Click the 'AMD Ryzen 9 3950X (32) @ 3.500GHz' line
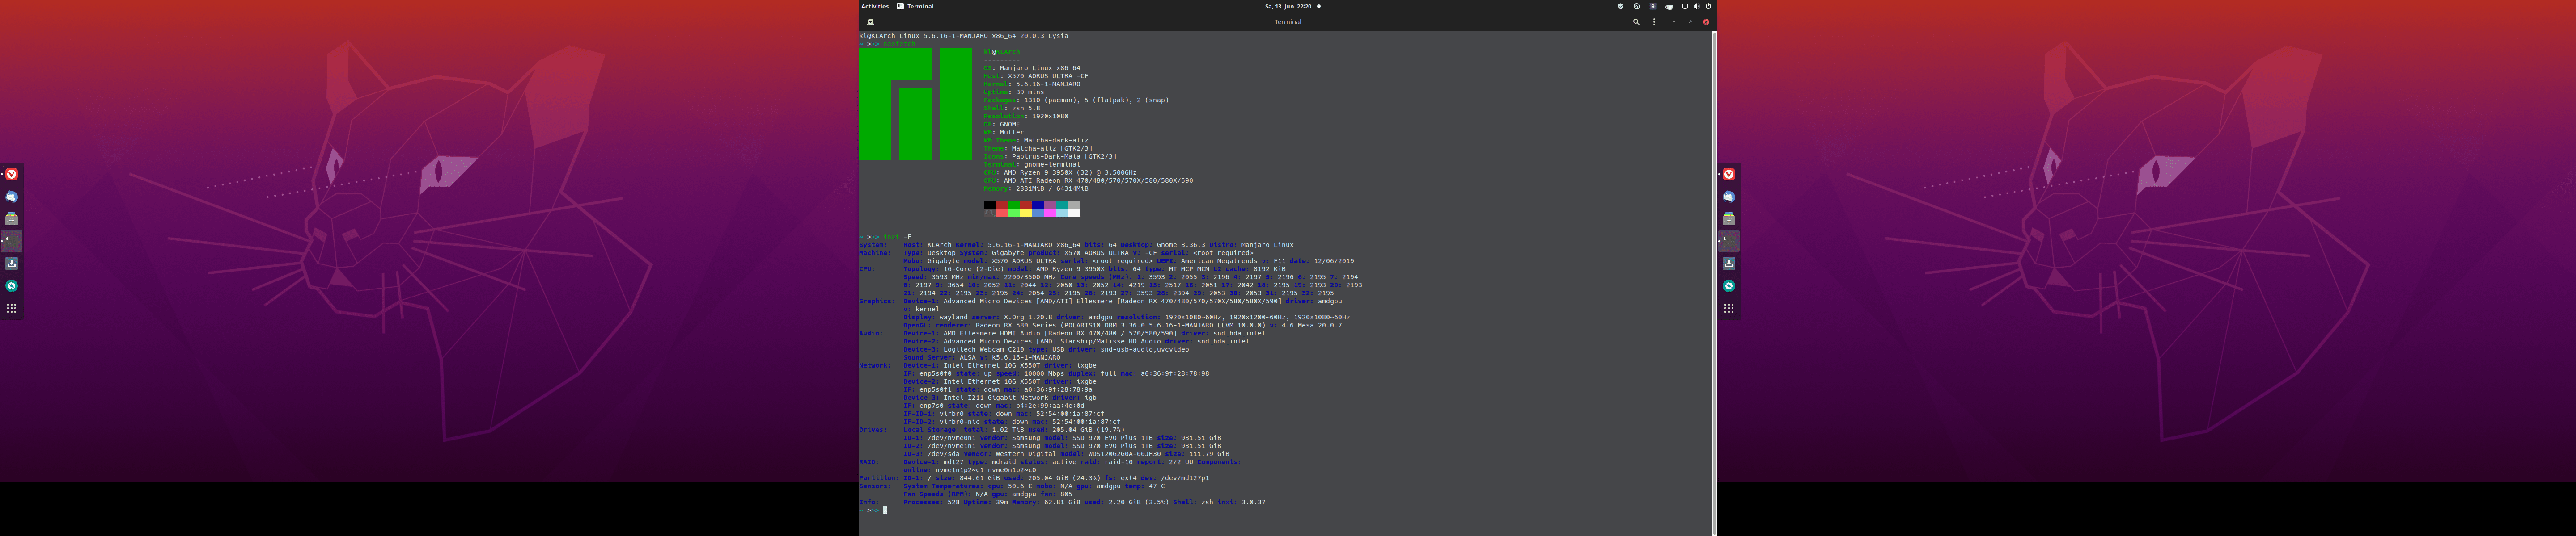Viewport: 2576px width, 536px height. 1060,173
